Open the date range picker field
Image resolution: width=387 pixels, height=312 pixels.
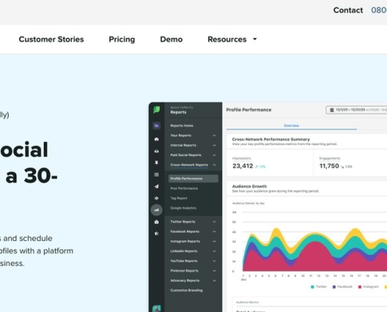coord(357,110)
